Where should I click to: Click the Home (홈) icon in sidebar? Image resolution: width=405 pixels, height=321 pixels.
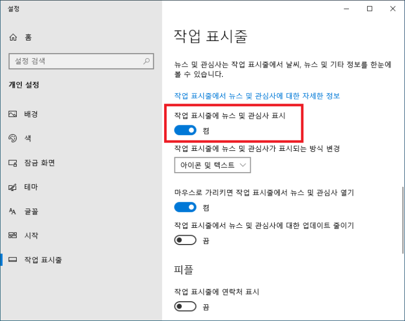pyautogui.click(x=14, y=37)
